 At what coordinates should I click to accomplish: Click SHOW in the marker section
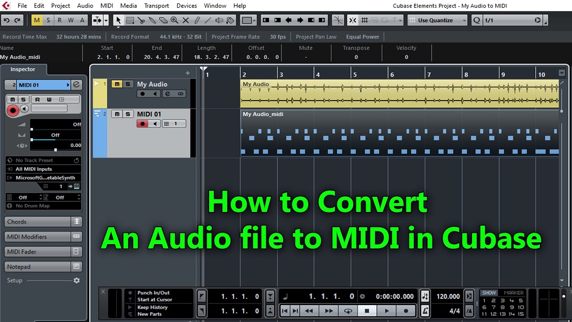pos(489,293)
